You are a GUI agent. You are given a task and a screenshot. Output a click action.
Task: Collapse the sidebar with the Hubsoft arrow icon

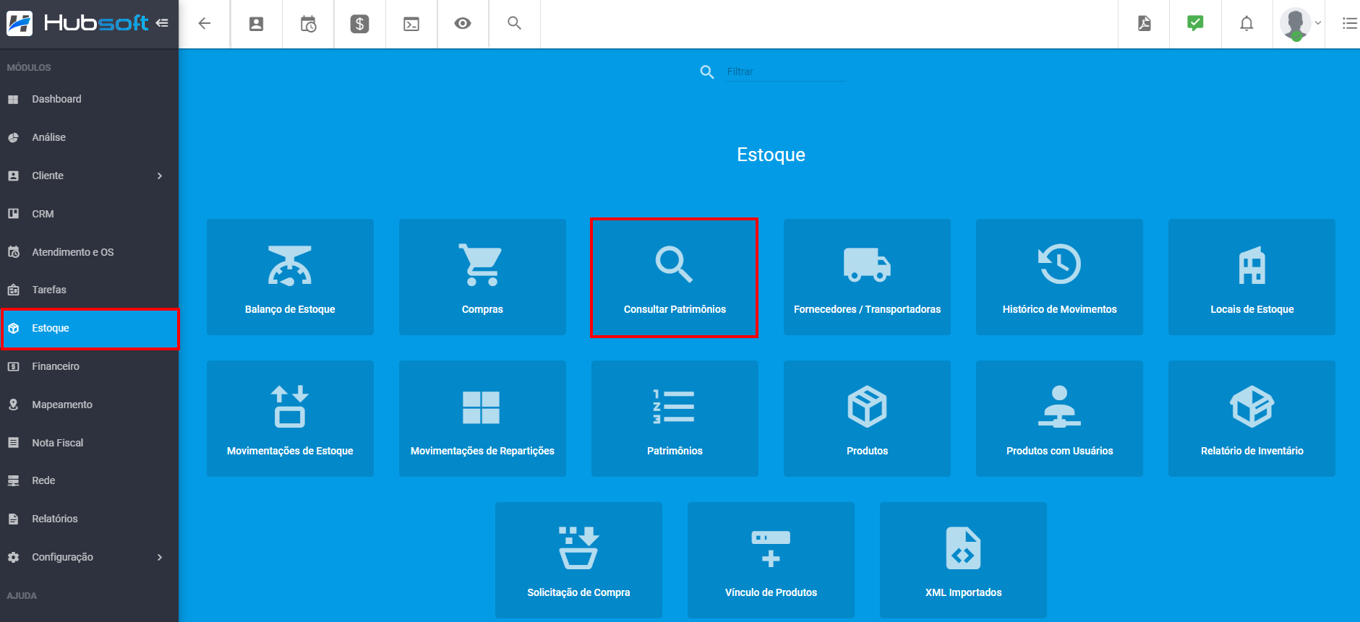pos(162,23)
